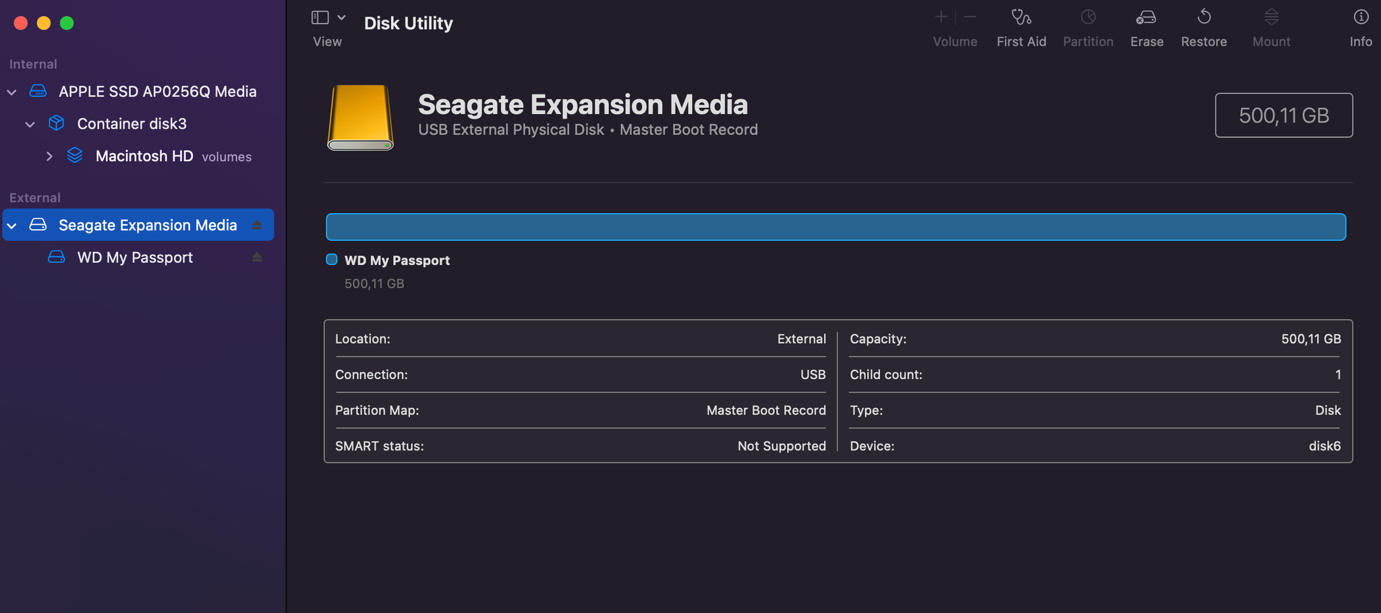1381x613 pixels.
Task: Add a volume with the plus icon
Action: [x=941, y=17]
